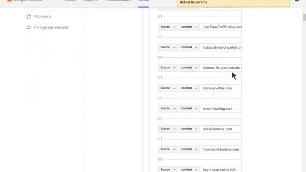Screen dimensions: 306x172
Task: Click the Get-Free-Traffic-Now.com filter field
Action: tap(221, 27)
